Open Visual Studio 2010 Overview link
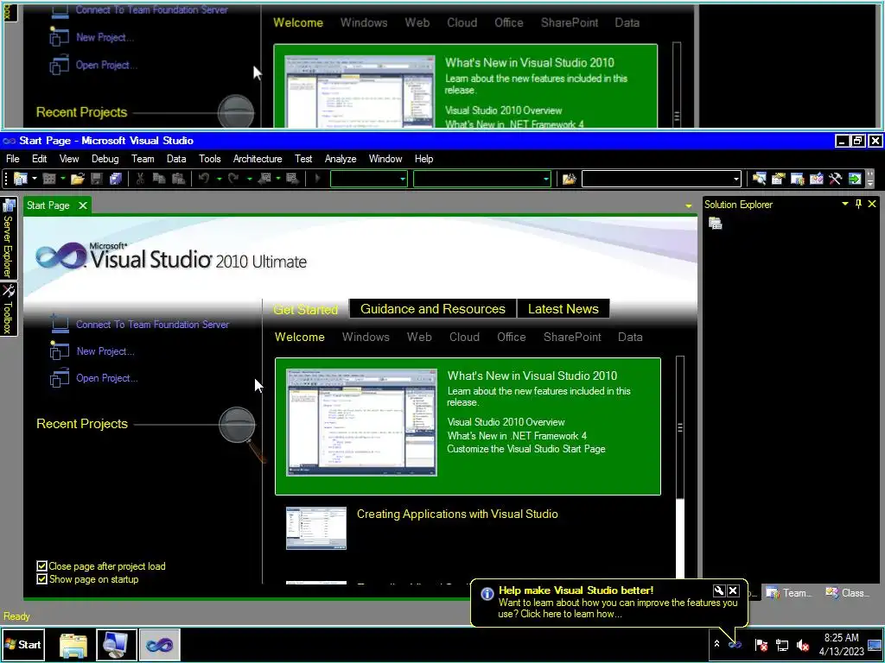 click(x=506, y=422)
